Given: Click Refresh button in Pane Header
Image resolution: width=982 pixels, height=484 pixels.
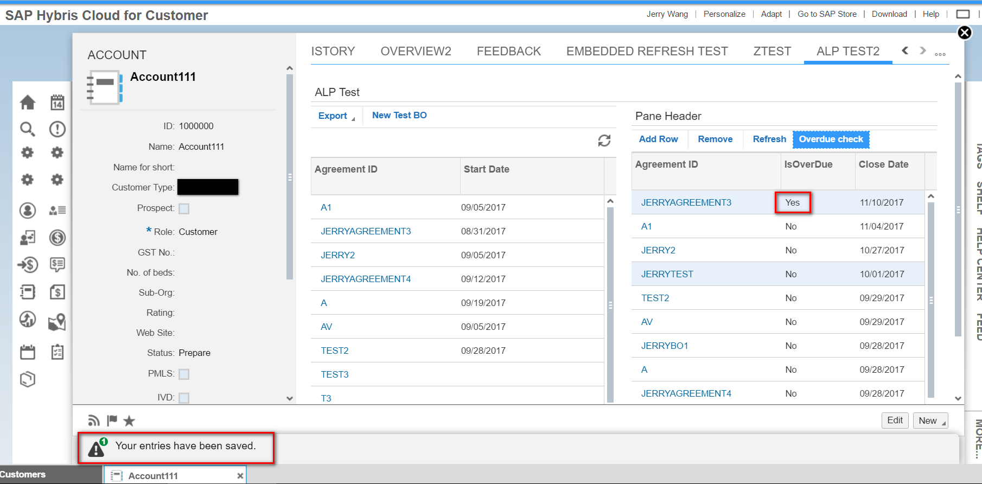Looking at the screenshot, I should tap(769, 139).
